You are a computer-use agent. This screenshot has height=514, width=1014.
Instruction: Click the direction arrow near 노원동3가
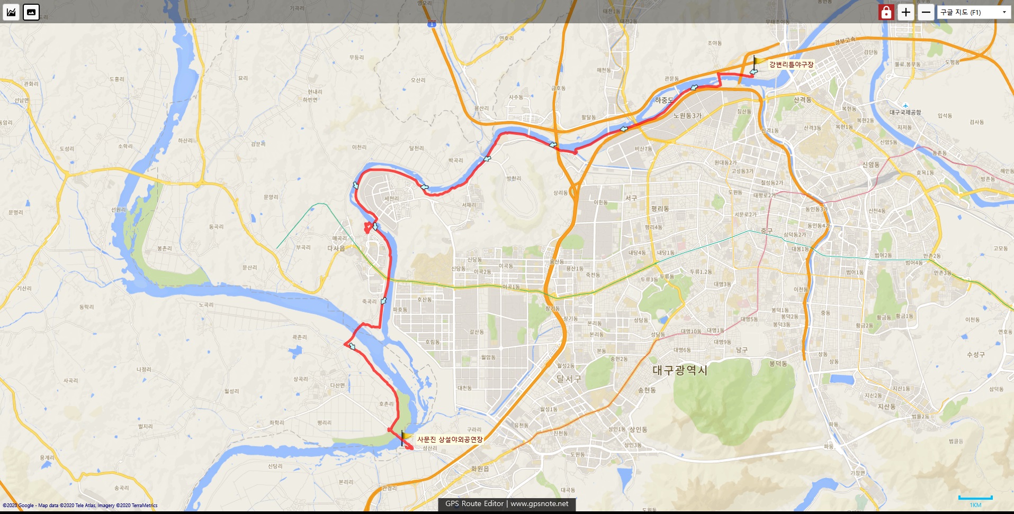point(624,128)
